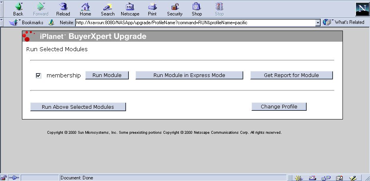Open the Security info icon
Screen dimensions: 370x181
click(x=175, y=9)
